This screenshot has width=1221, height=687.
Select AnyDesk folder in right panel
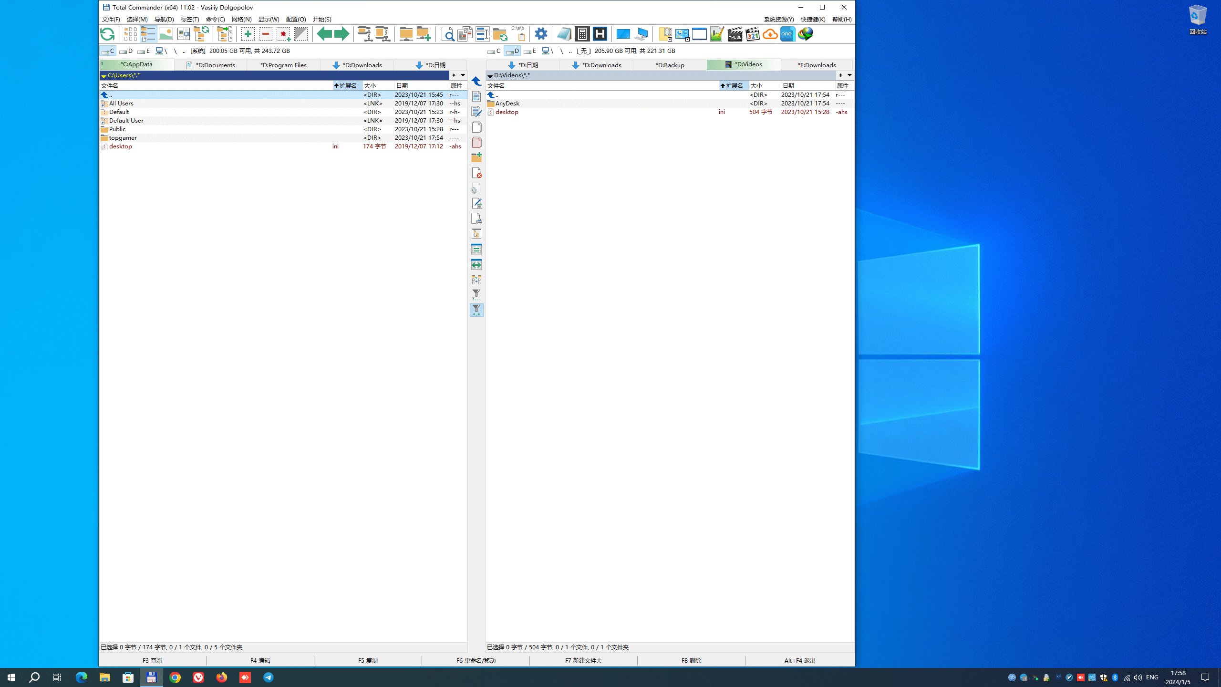pyautogui.click(x=670, y=104)
